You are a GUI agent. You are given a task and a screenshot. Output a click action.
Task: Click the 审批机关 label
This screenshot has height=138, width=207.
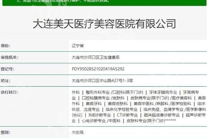[x=10, y=57]
